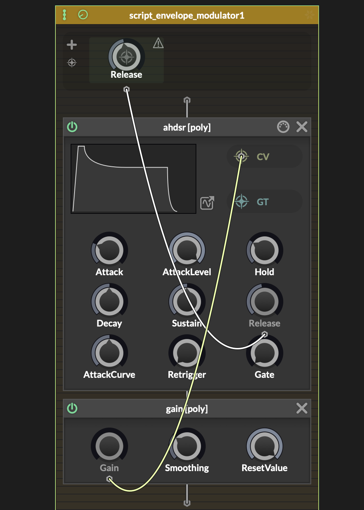The width and height of the screenshot is (364, 510).
Task: Toggle the ahdsr node power button
Action: pos(72,127)
